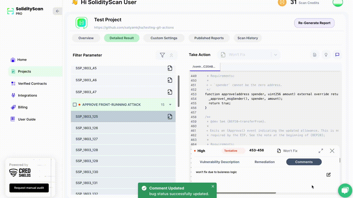
Task: Click the Re-Generate Report button
Action: point(314,23)
